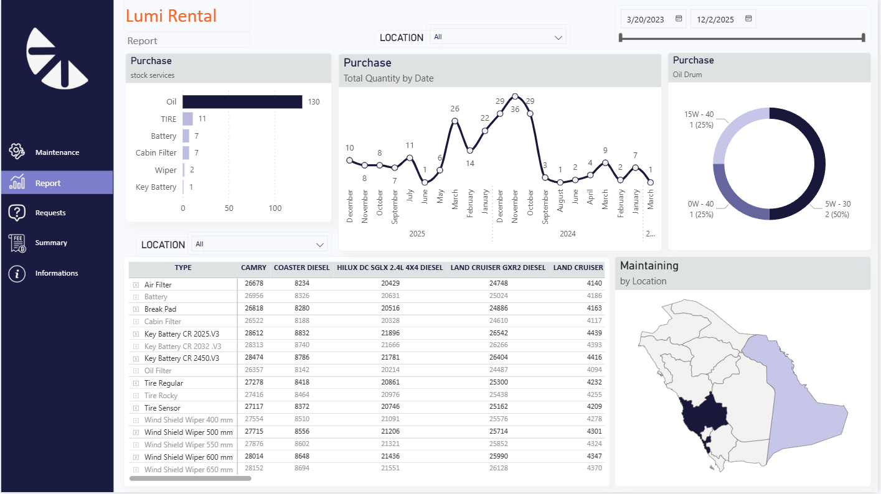Screen dimensions: 881x494
Task: Click the start date input field
Action: (646, 19)
